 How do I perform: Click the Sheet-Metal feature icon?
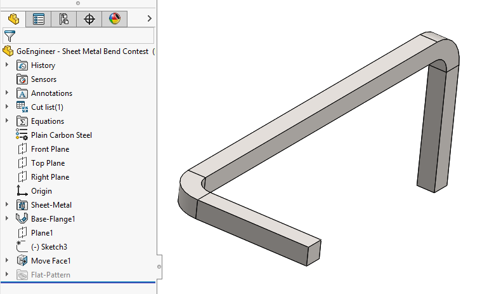[x=22, y=205]
